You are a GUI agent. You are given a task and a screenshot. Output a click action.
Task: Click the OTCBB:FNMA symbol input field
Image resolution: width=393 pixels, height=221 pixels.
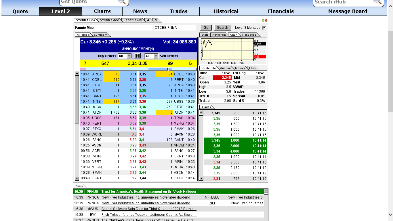175,28
